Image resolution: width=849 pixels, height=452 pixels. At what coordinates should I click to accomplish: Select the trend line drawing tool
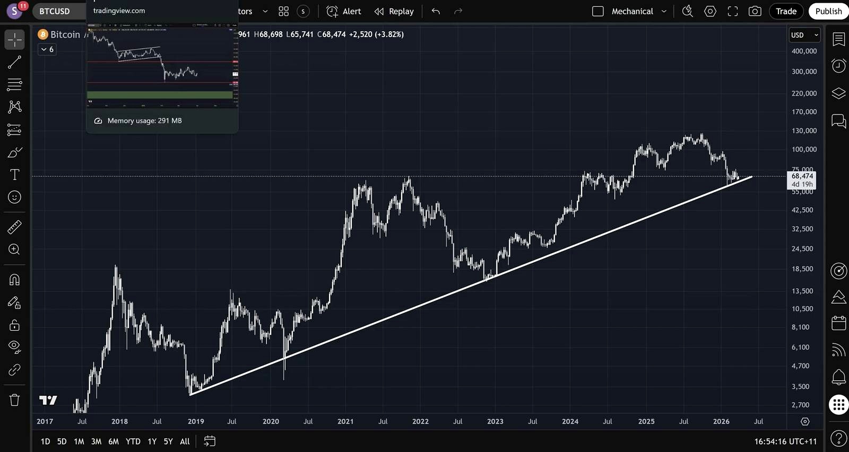tap(14, 63)
